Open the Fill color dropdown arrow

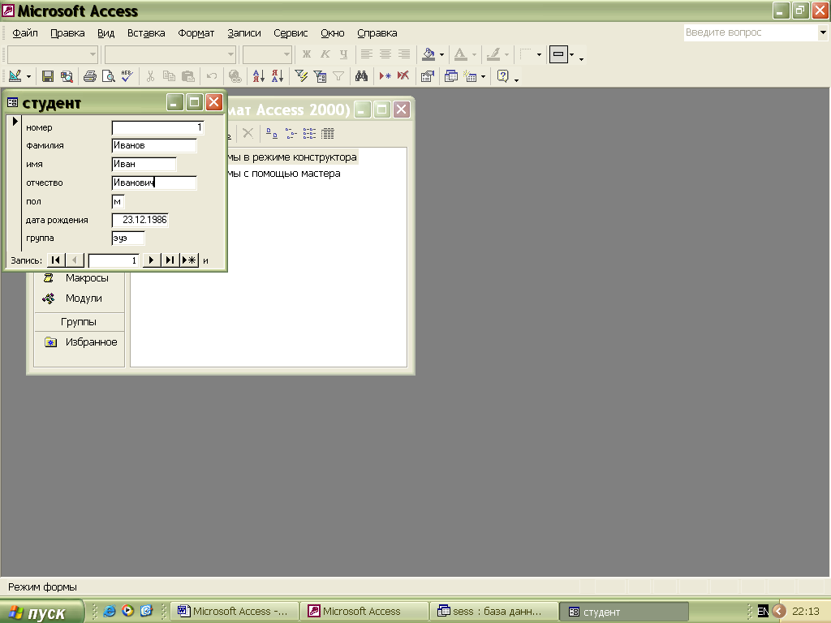pyautogui.click(x=441, y=54)
